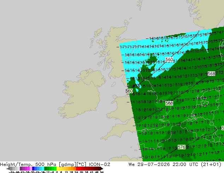
Task: Pick the bright lime green legend swatch
Action: 55,168
